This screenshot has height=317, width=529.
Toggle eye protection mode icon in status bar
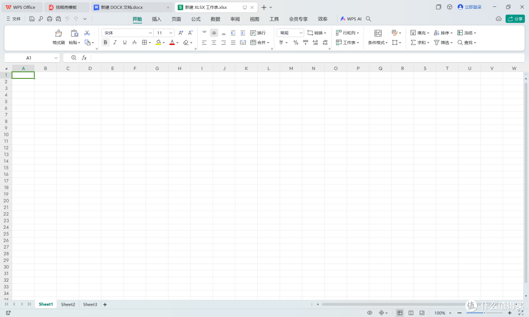[x=370, y=313]
